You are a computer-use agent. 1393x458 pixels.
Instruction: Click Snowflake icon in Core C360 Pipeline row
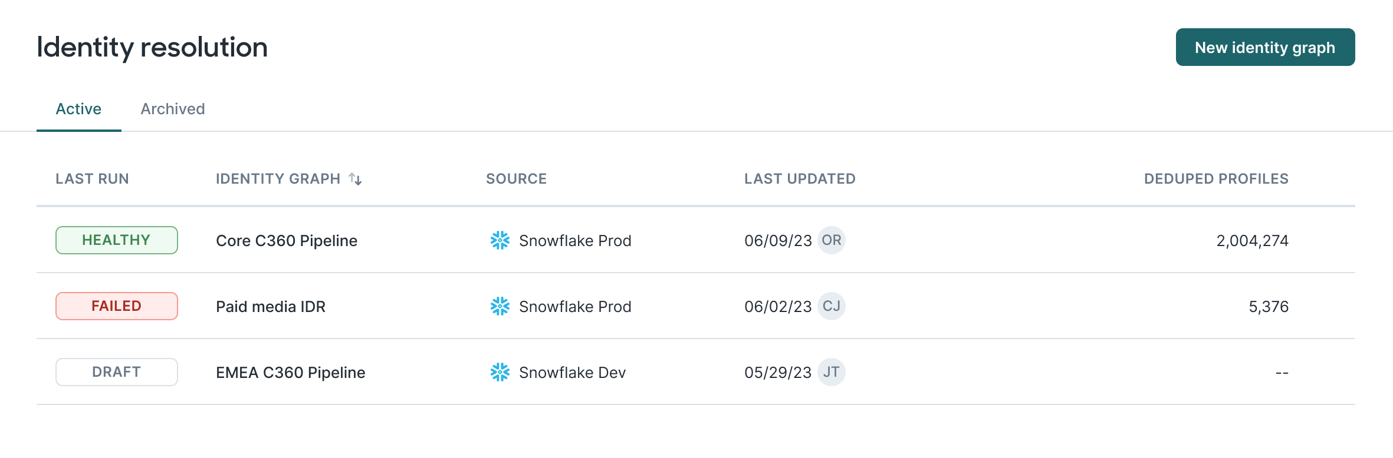coord(500,240)
